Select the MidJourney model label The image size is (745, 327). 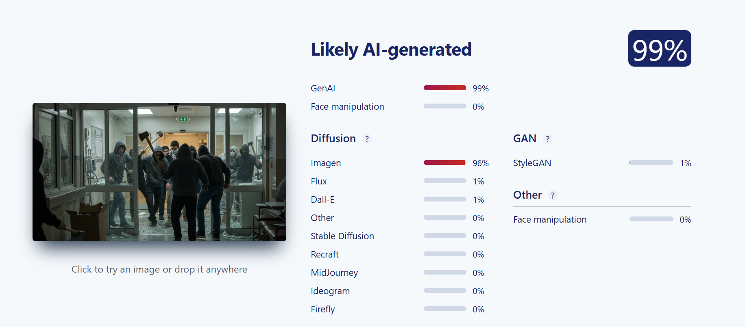[x=334, y=273]
